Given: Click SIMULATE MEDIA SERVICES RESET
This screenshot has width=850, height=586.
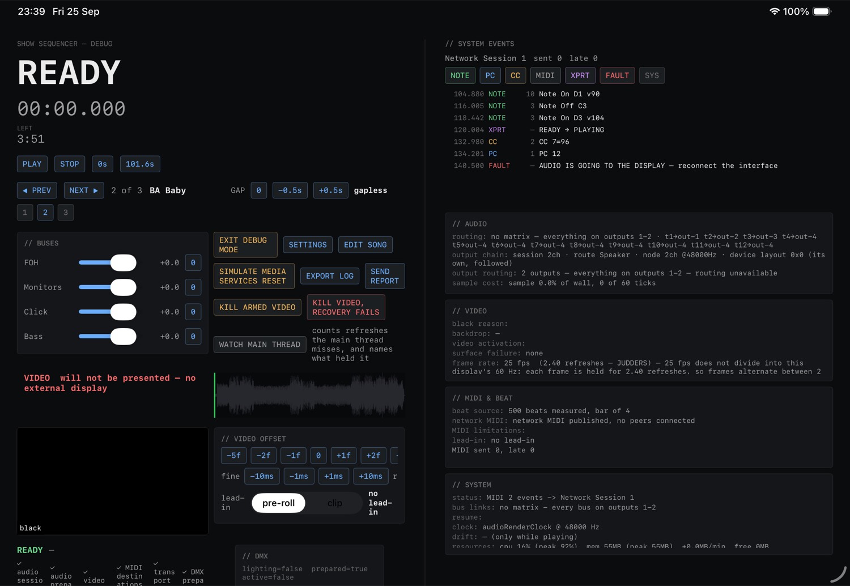Looking at the screenshot, I should 254,276.
